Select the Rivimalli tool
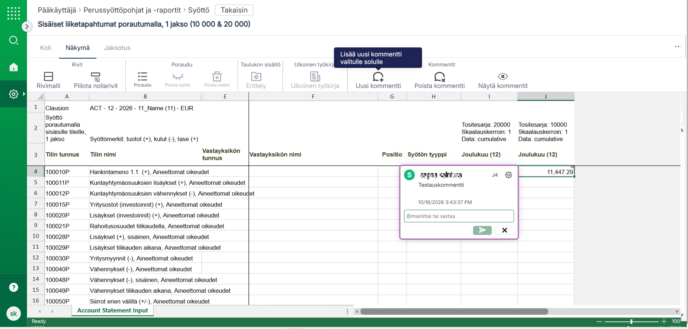This screenshot has width=688, height=329. [x=49, y=80]
